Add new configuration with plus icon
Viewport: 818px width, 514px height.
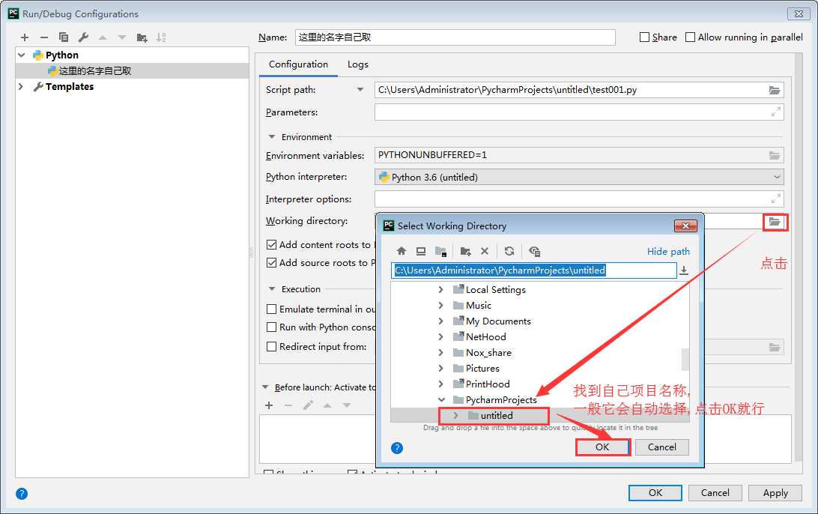click(25, 37)
